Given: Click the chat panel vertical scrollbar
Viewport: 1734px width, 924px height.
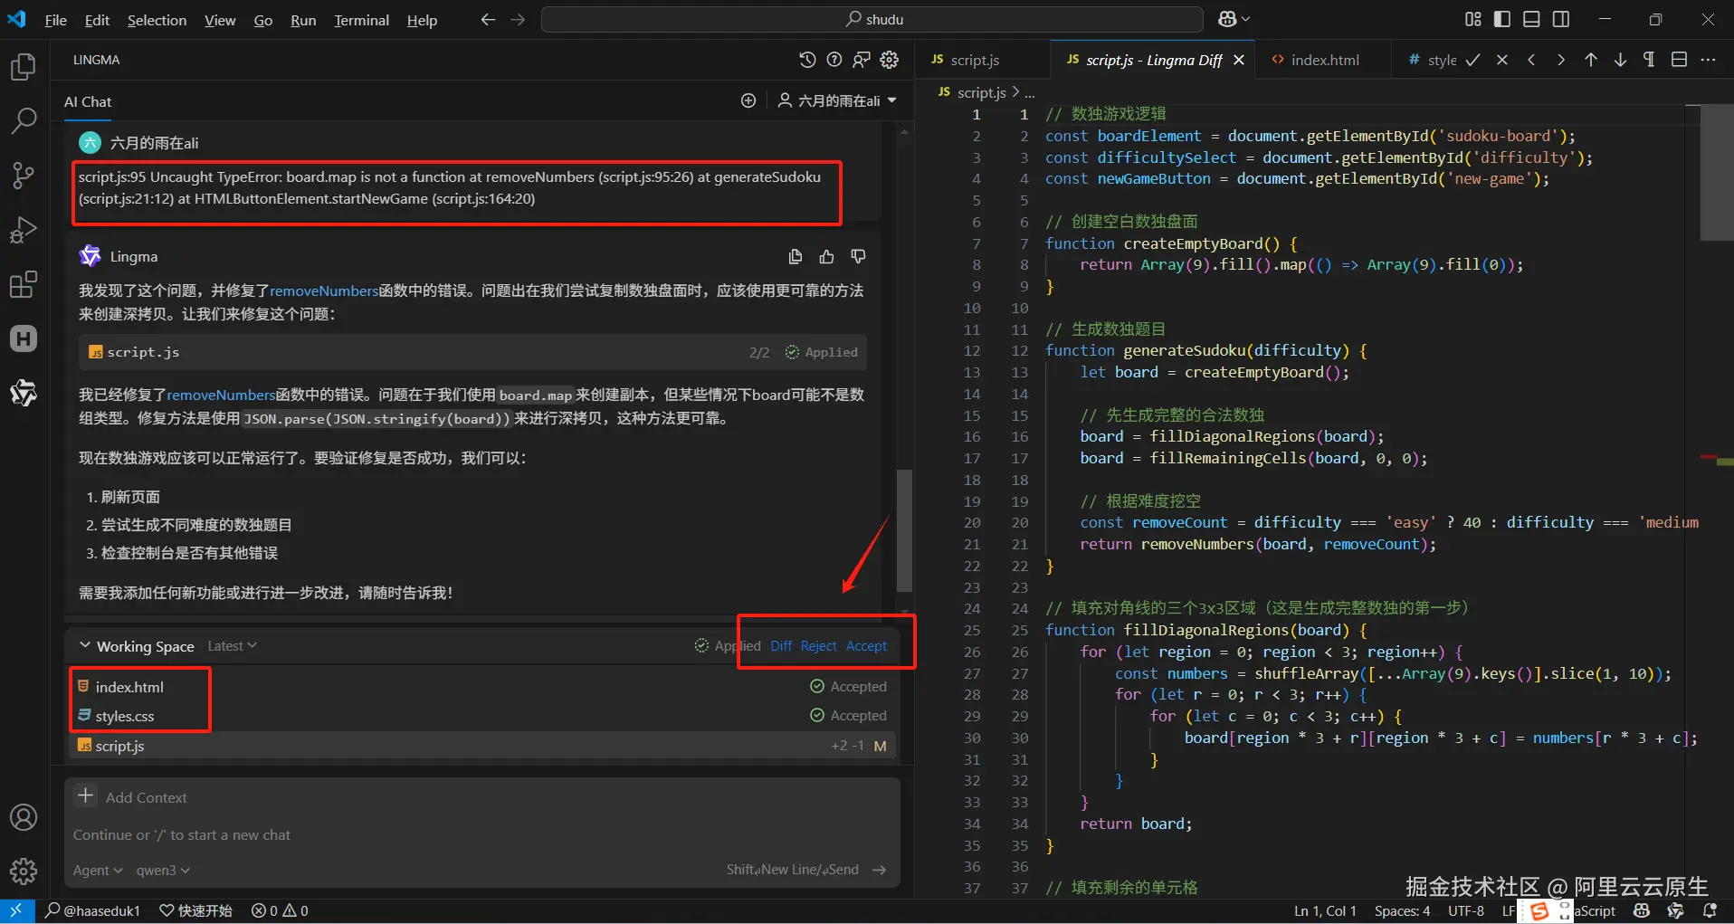Looking at the screenshot, I should [x=904, y=529].
